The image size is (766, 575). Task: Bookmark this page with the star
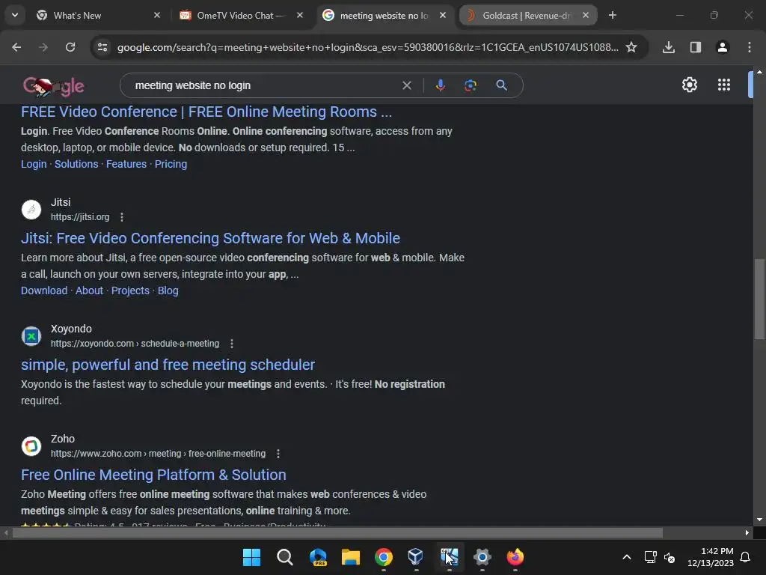(631, 47)
